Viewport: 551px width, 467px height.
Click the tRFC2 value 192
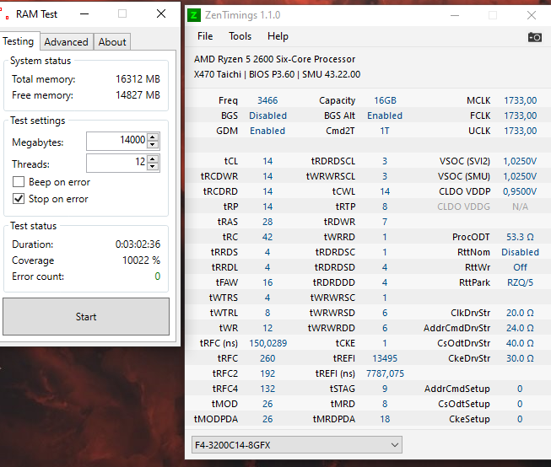pyautogui.click(x=267, y=373)
